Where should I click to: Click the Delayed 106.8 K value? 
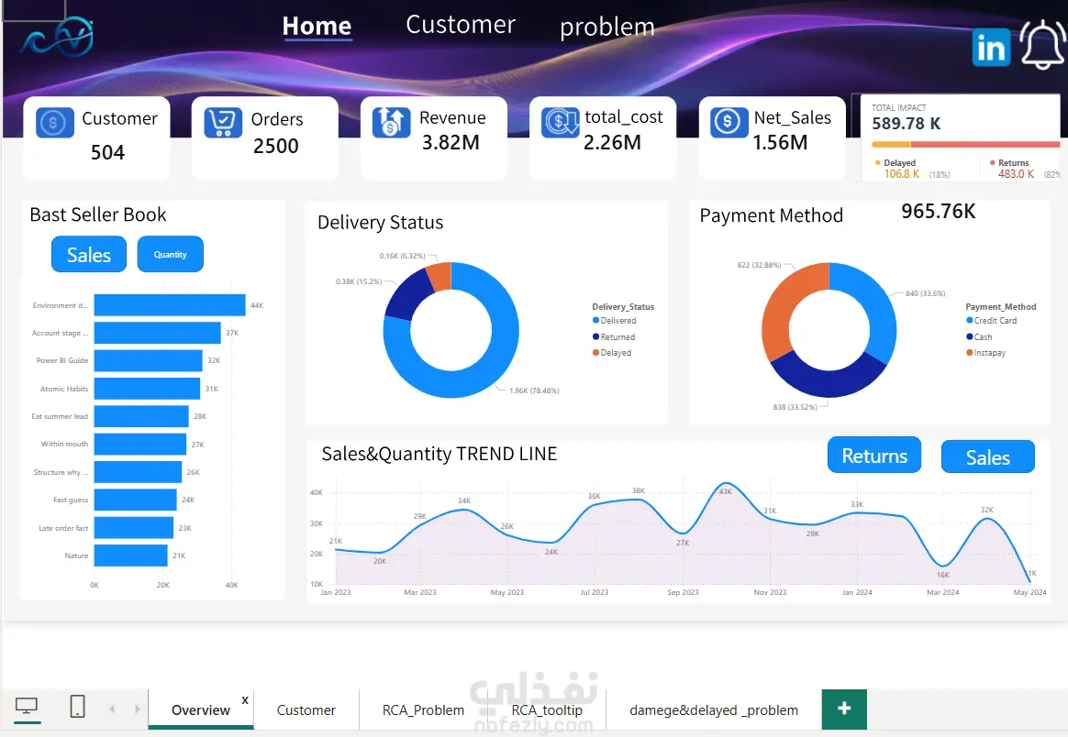click(x=902, y=174)
